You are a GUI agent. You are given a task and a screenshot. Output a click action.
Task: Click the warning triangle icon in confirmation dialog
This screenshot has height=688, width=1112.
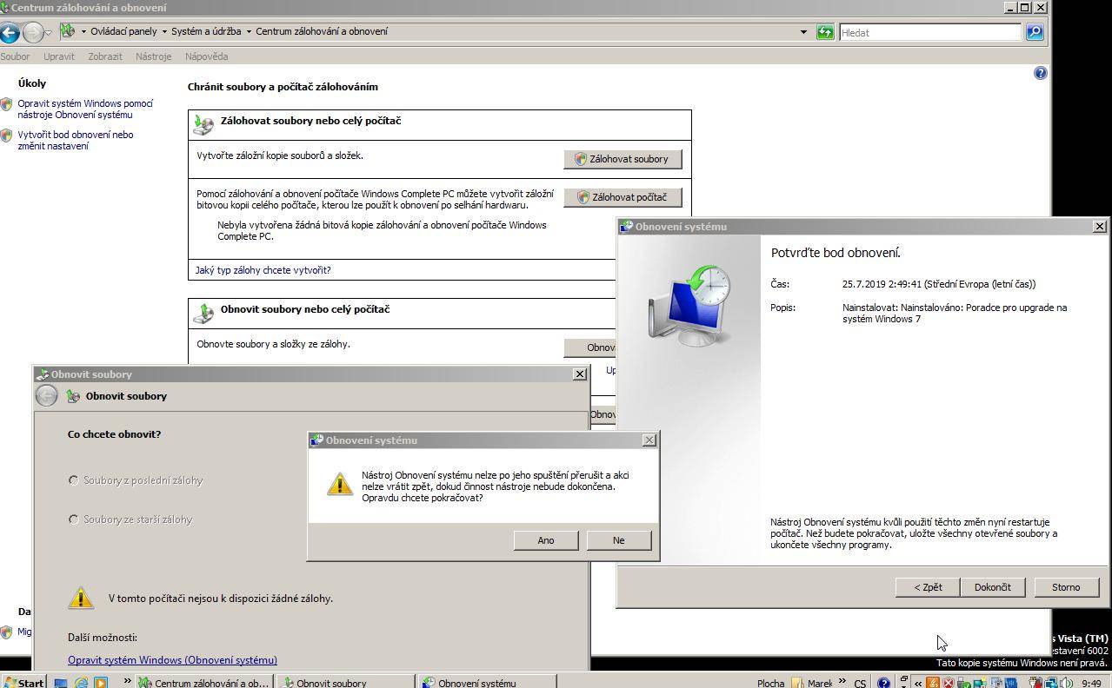(340, 485)
